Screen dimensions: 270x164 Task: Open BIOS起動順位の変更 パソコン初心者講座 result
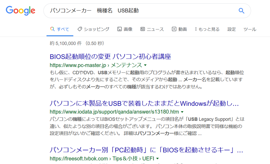coord(110,56)
